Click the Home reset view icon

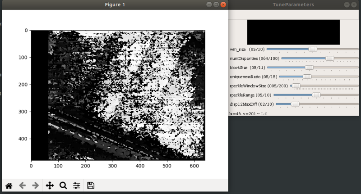pos(9,185)
